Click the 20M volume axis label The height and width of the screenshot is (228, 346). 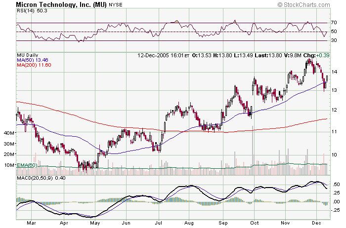tap(9, 154)
